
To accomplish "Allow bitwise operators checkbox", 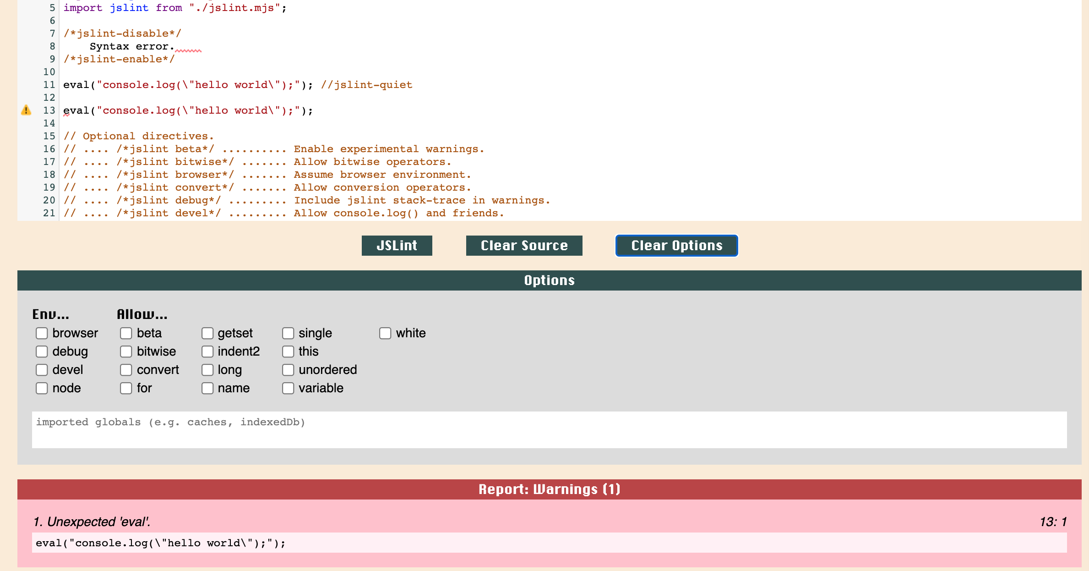I will 126,351.
